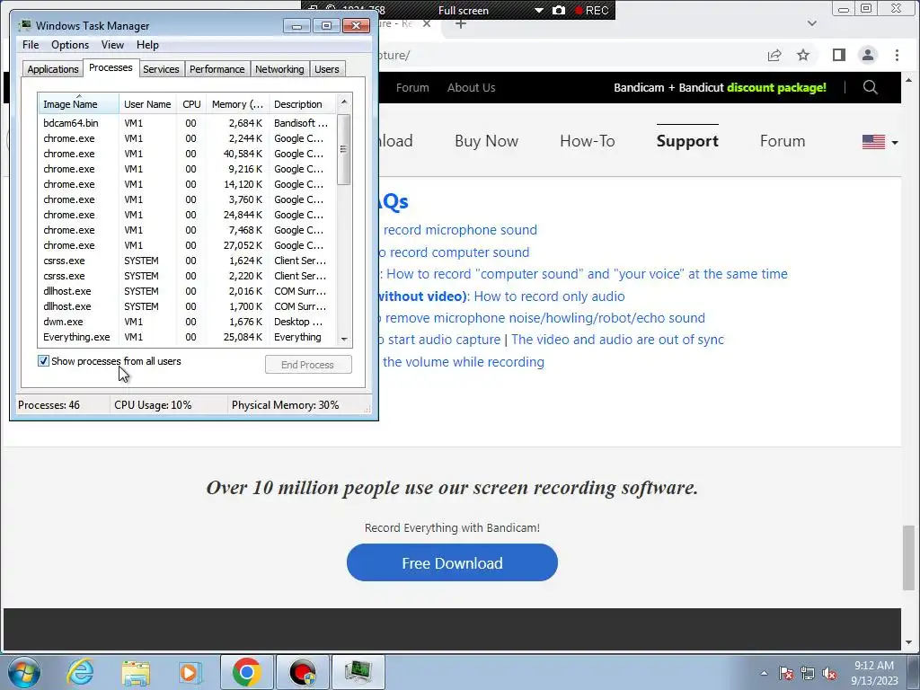Image resolution: width=920 pixels, height=690 pixels.
Task: Sort by User Name column header
Action: pos(147,104)
